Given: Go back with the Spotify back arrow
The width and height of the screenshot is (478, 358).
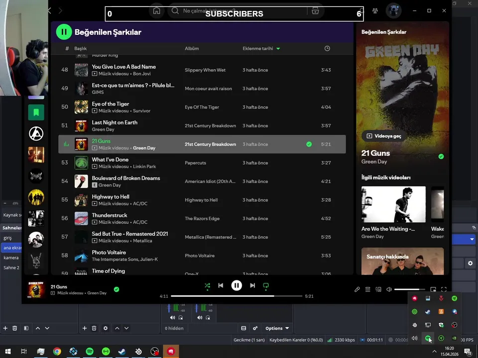Looking at the screenshot, I should pyautogui.click(x=49, y=11).
